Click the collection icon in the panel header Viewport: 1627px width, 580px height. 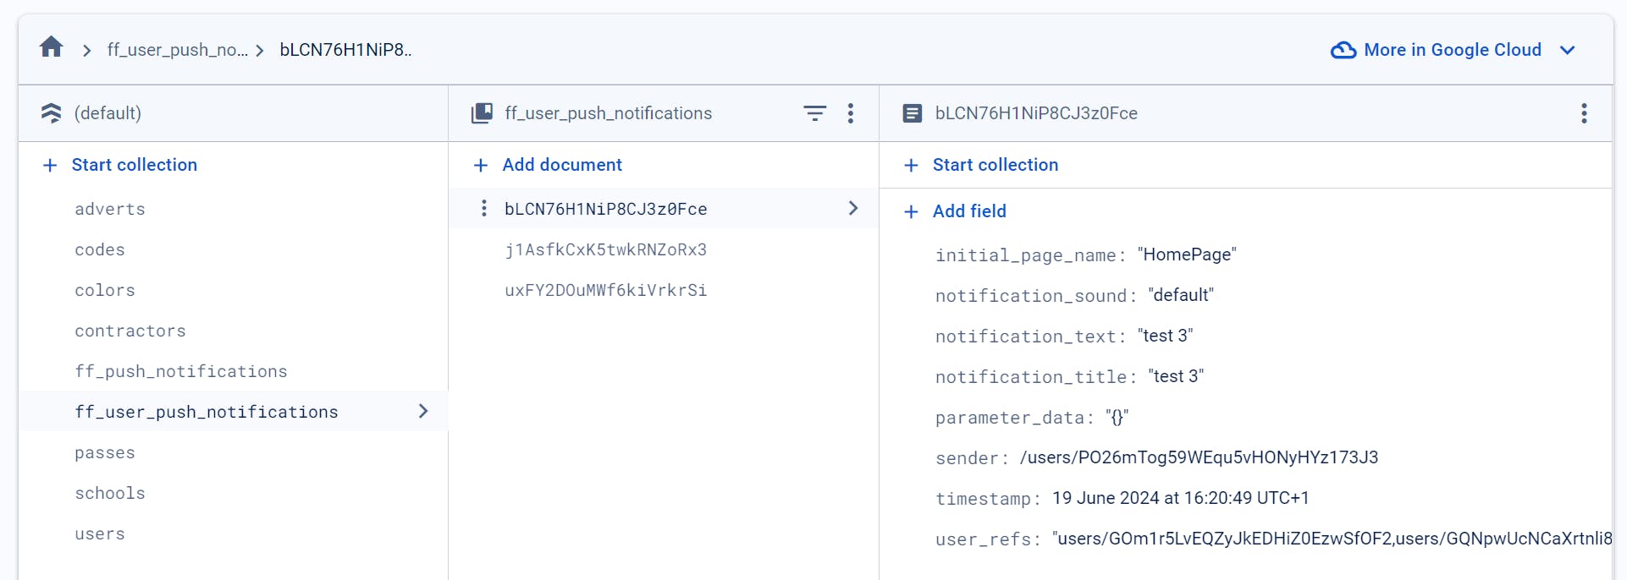(x=482, y=113)
